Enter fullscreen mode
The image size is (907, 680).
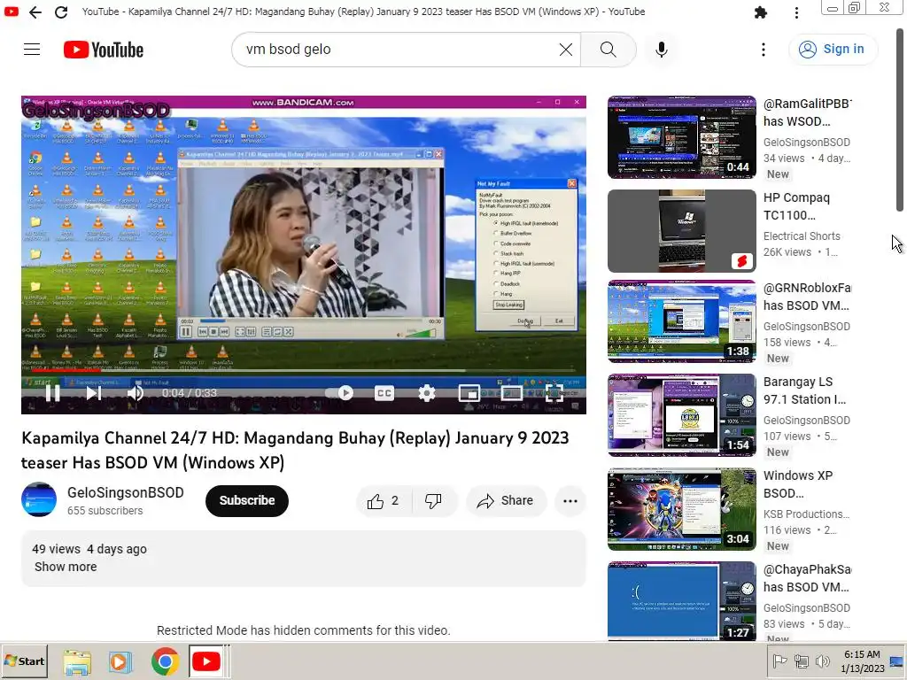click(x=554, y=393)
